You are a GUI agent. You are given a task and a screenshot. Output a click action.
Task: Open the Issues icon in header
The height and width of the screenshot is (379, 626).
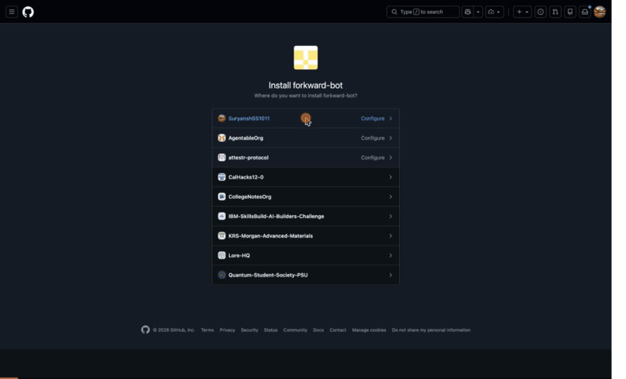coord(541,12)
